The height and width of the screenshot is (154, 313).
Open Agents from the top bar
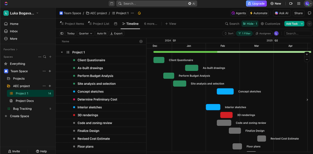[238, 13]
